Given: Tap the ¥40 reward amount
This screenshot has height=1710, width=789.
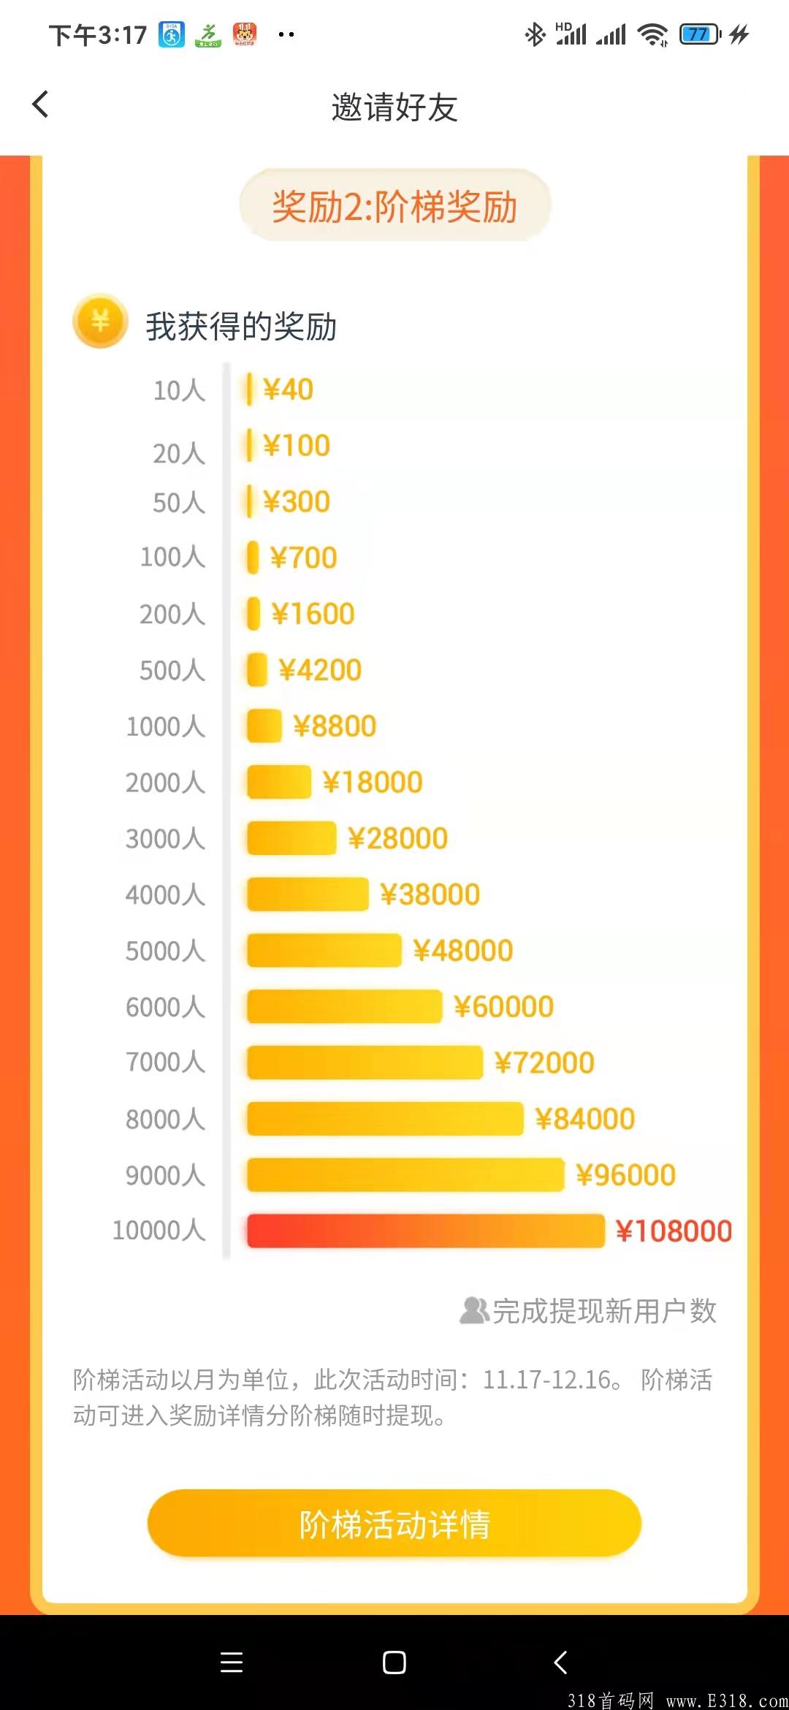Looking at the screenshot, I should (x=288, y=389).
